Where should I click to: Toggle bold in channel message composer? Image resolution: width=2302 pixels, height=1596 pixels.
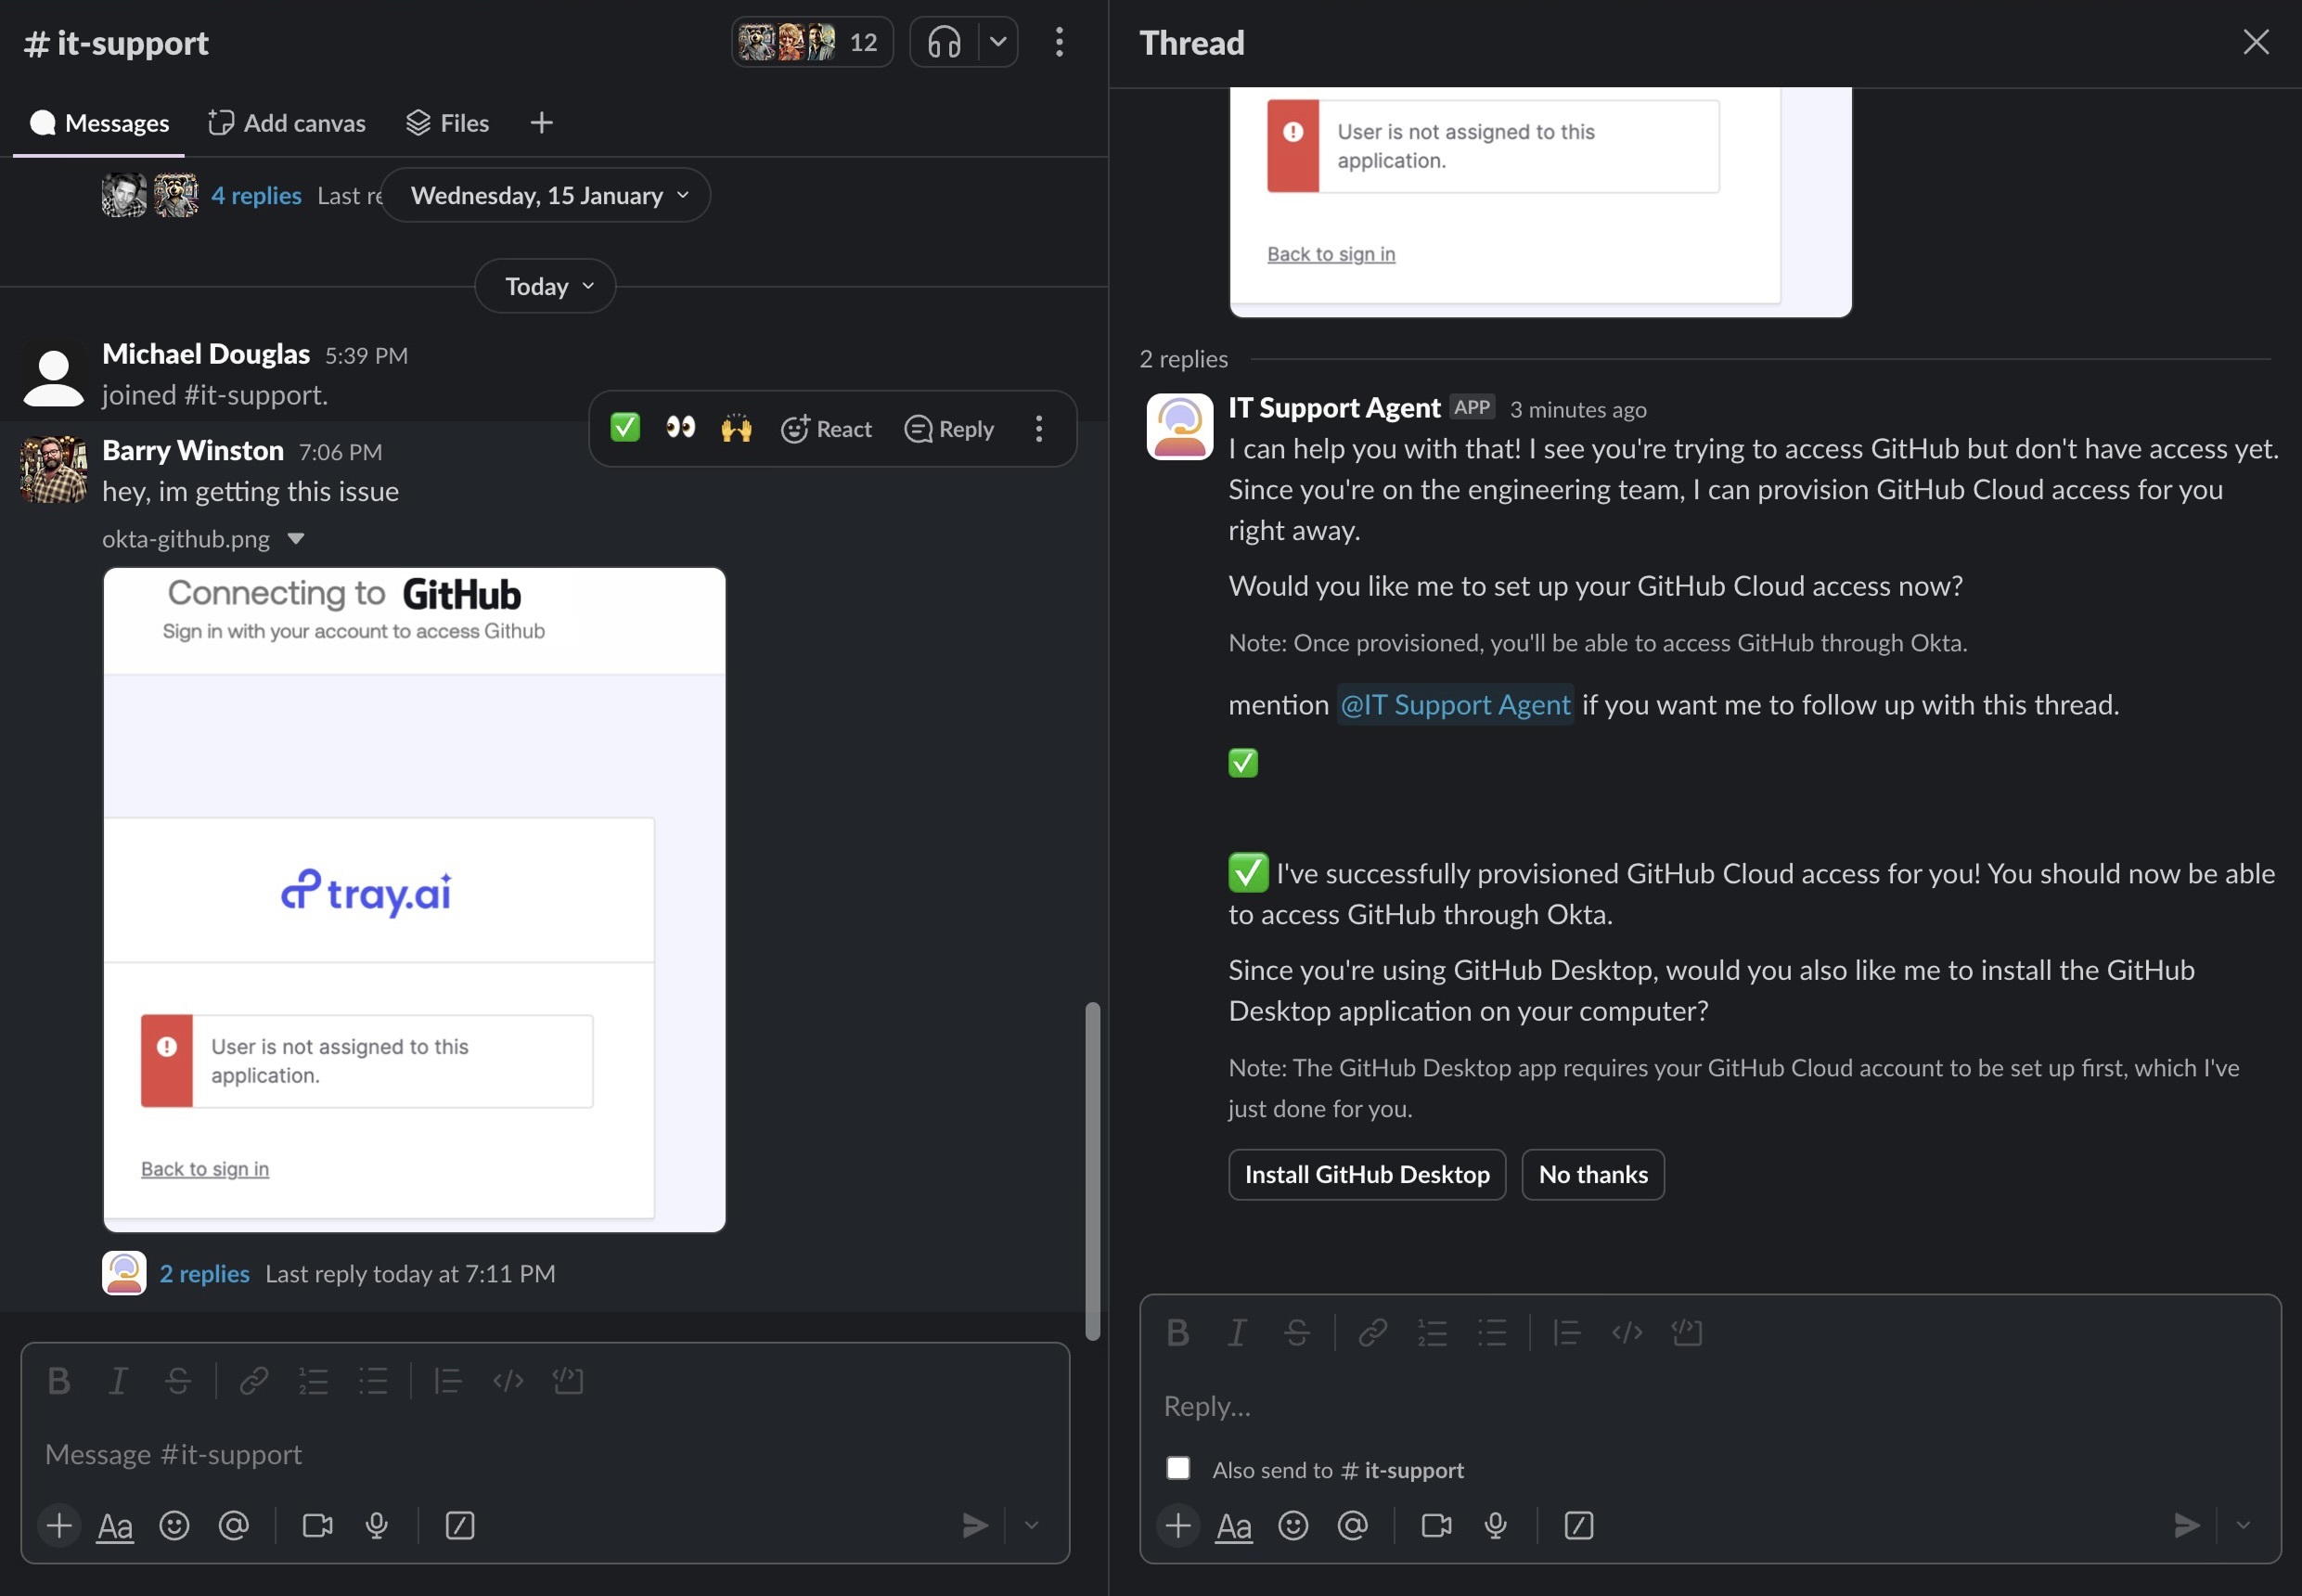pyautogui.click(x=59, y=1381)
